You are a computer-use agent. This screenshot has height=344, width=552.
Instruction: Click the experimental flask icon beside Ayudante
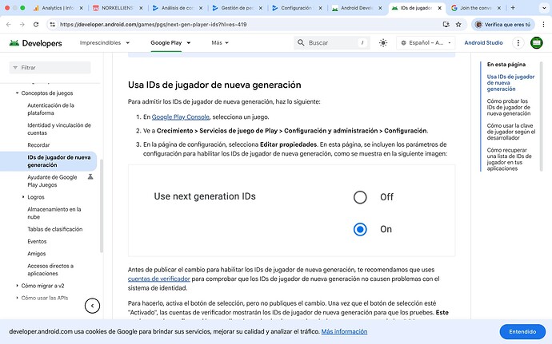pyautogui.click(x=90, y=176)
